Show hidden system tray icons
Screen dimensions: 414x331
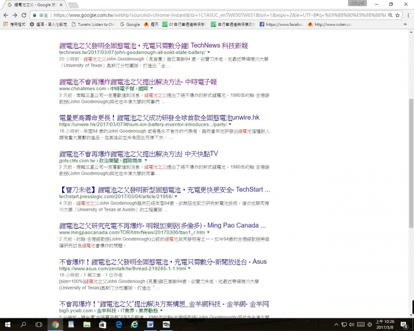336,325
